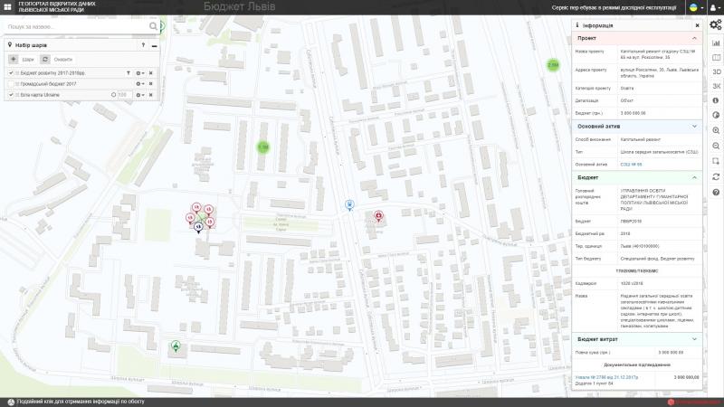Click the green cluster marker near map center
Screen dimensions: 724x407
click(x=262, y=147)
